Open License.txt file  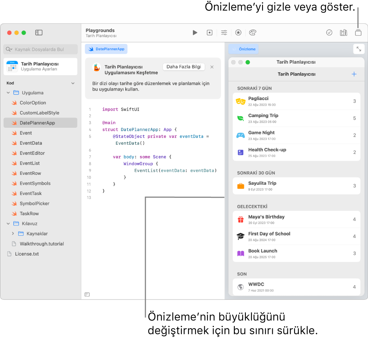[40, 254]
